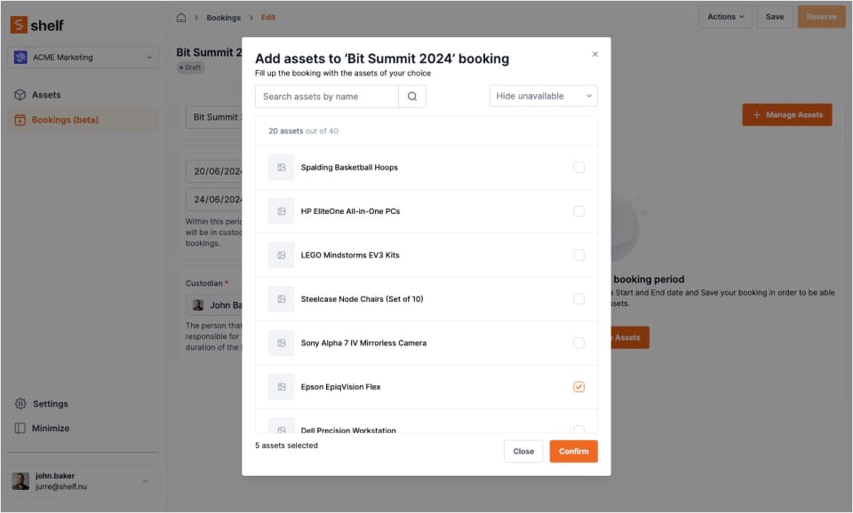Screen dimensions: 853x513
Task: Click the Settings gear icon
Action: click(20, 404)
